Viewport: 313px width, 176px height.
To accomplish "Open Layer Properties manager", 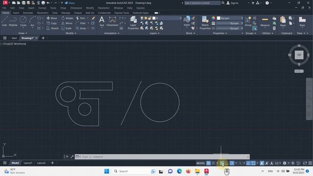I will [x=133, y=23].
